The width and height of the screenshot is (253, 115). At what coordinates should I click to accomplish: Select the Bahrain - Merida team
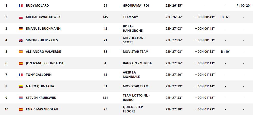[x=137, y=63]
